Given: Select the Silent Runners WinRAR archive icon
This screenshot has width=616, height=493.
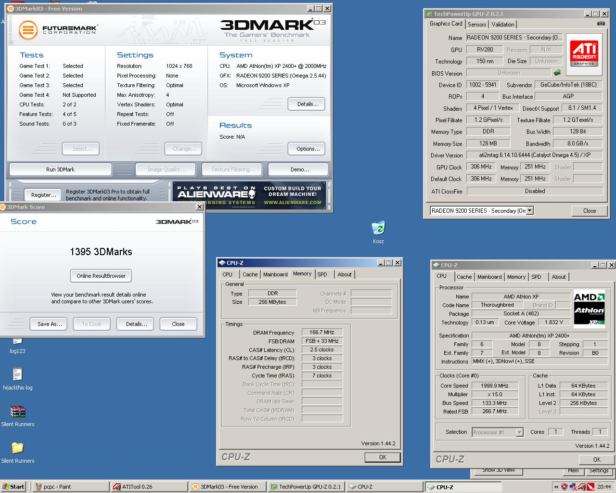Looking at the screenshot, I should pyautogui.click(x=18, y=415).
